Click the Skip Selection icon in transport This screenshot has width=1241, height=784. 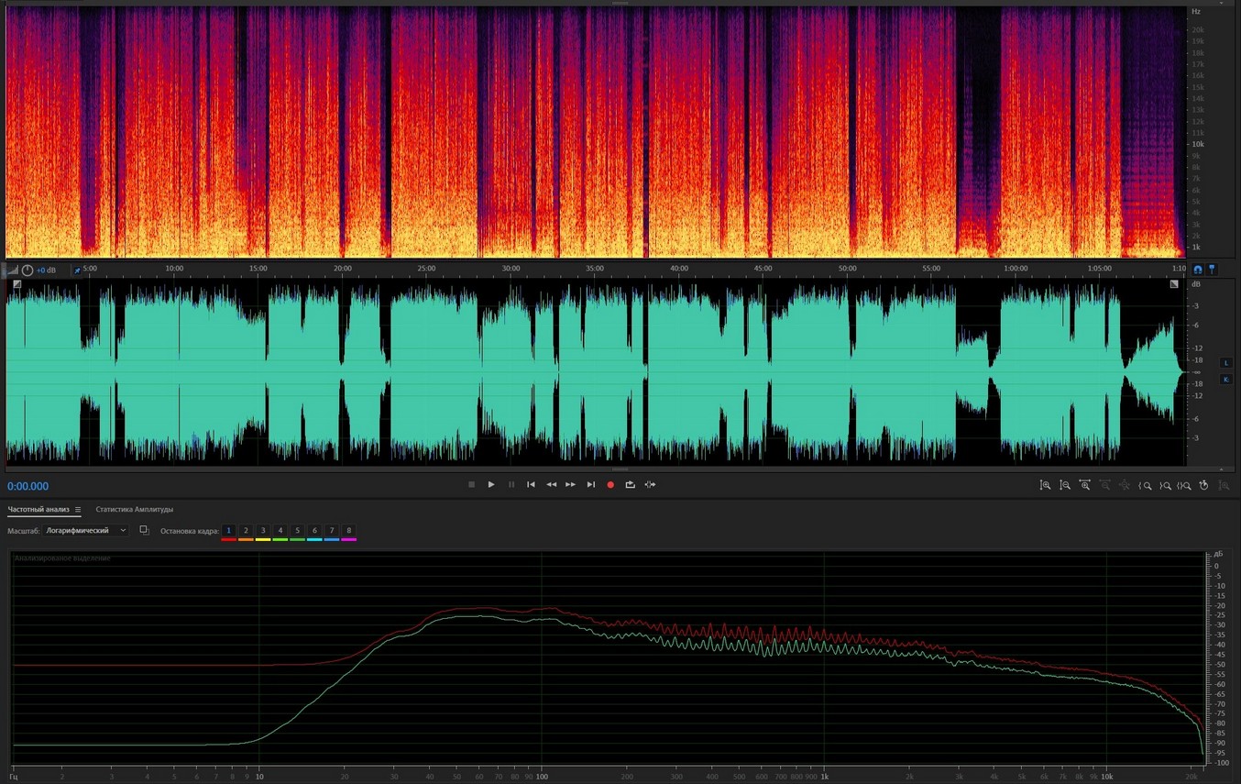pyautogui.click(x=650, y=485)
